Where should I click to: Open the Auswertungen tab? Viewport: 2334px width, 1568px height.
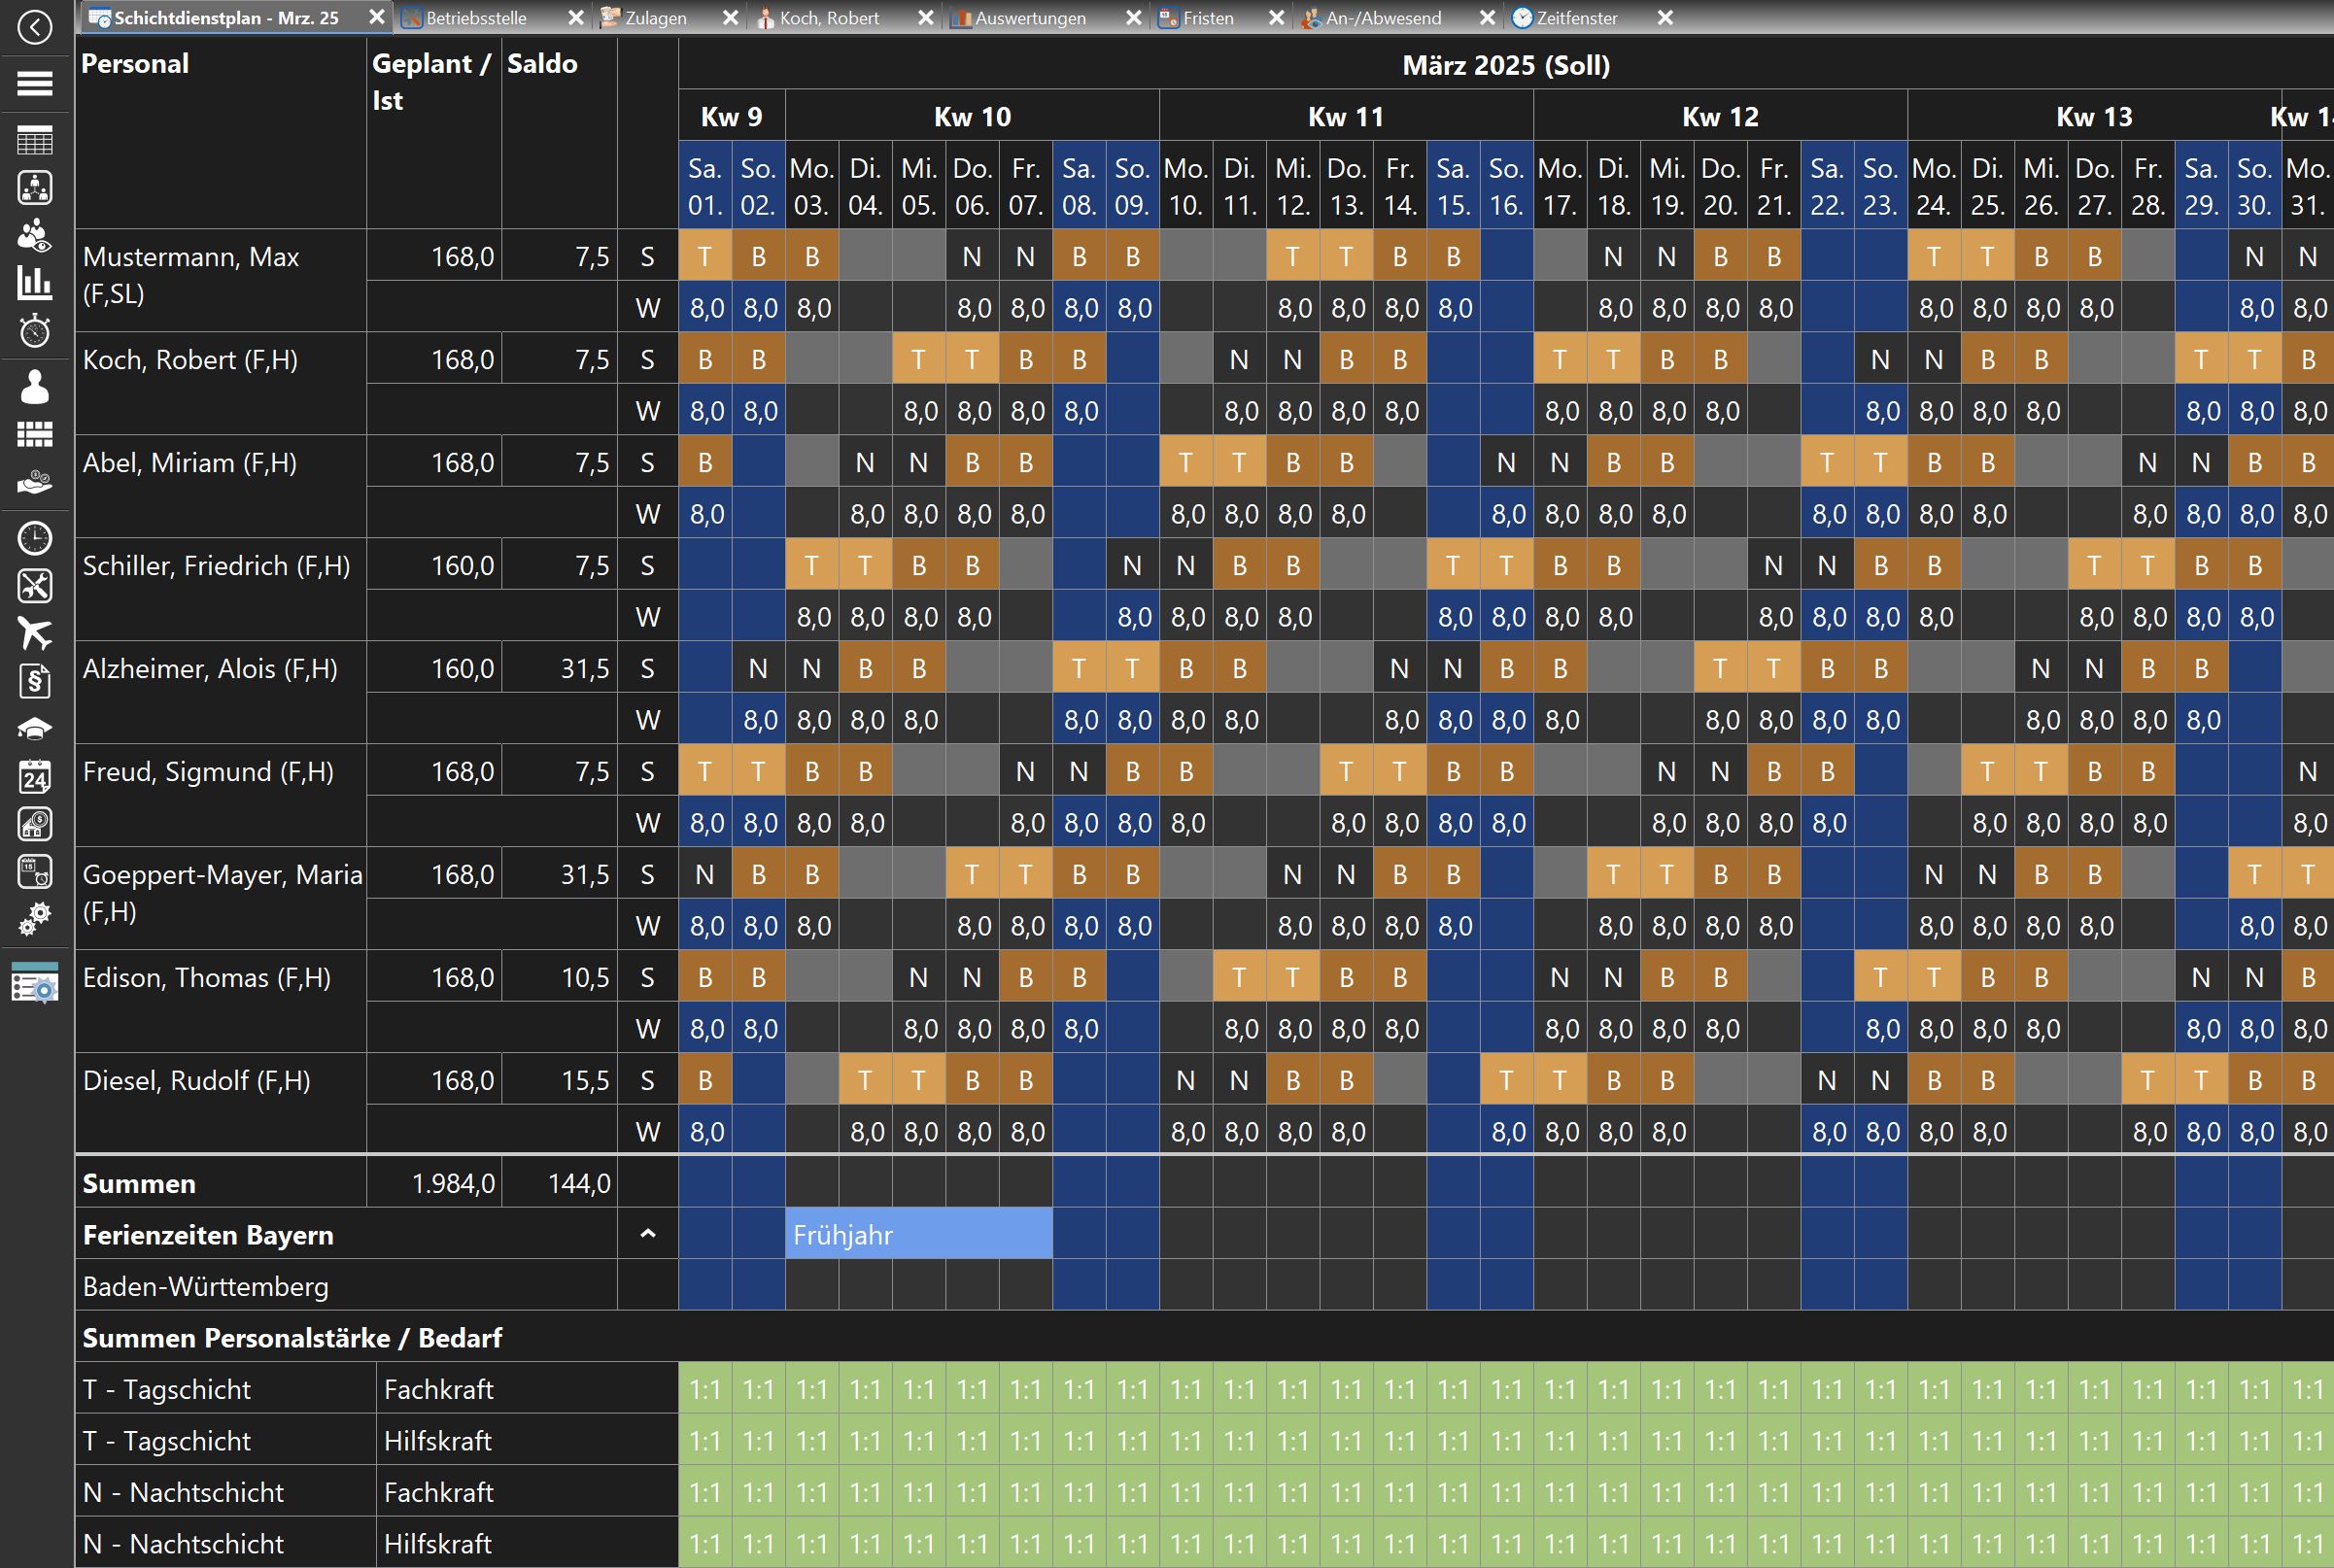1029,18
